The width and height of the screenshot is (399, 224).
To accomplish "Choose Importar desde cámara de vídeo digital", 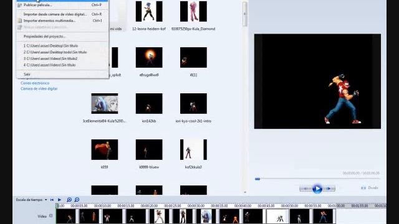I will (62, 14).
